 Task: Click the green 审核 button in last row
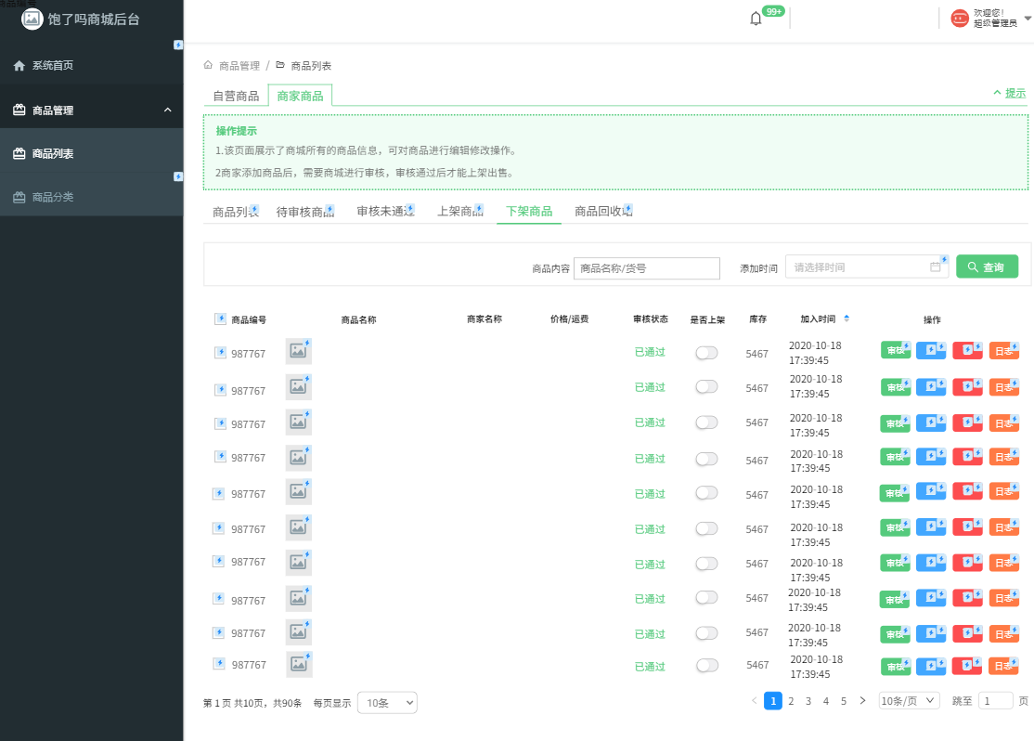(896, 666)
